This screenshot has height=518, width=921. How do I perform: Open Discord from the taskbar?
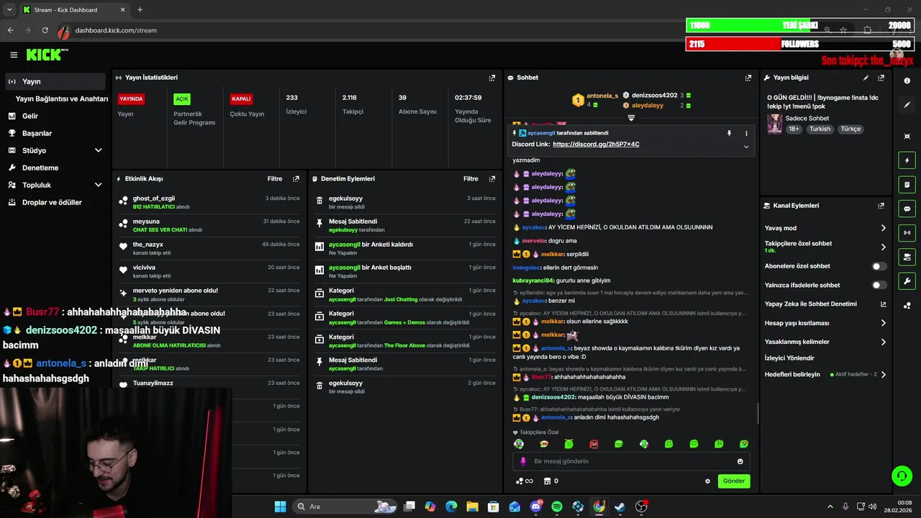tap(536, 506)
